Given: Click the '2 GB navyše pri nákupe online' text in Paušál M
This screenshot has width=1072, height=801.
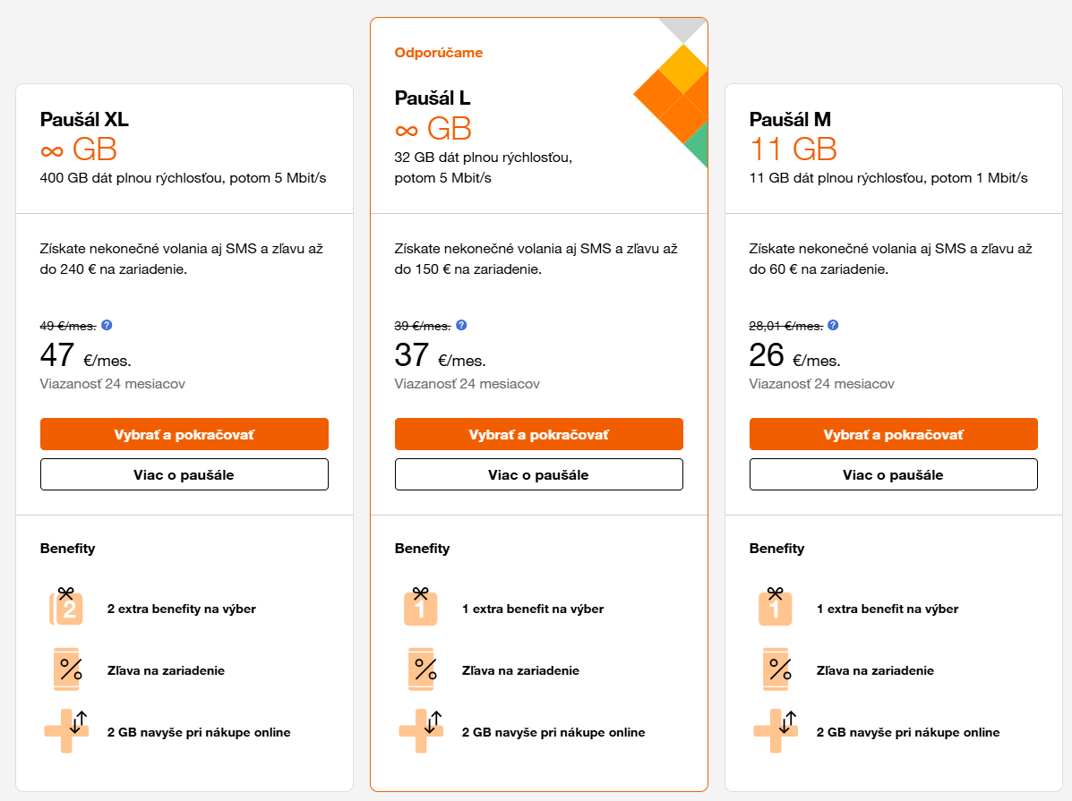Looking at the screenshot, I should [x=908, y=732].
